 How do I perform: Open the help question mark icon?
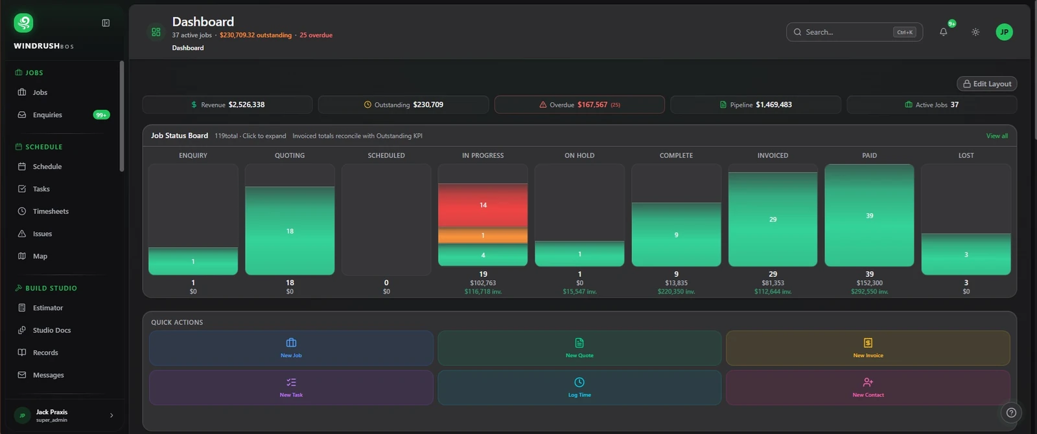pyautogui.click(x=1011, y=412)
